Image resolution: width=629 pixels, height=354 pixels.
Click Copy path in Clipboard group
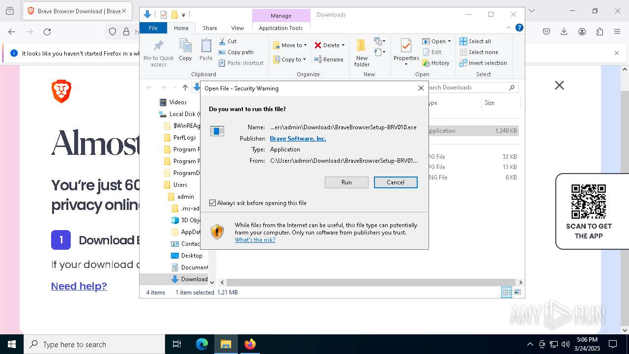coord(236,52)
